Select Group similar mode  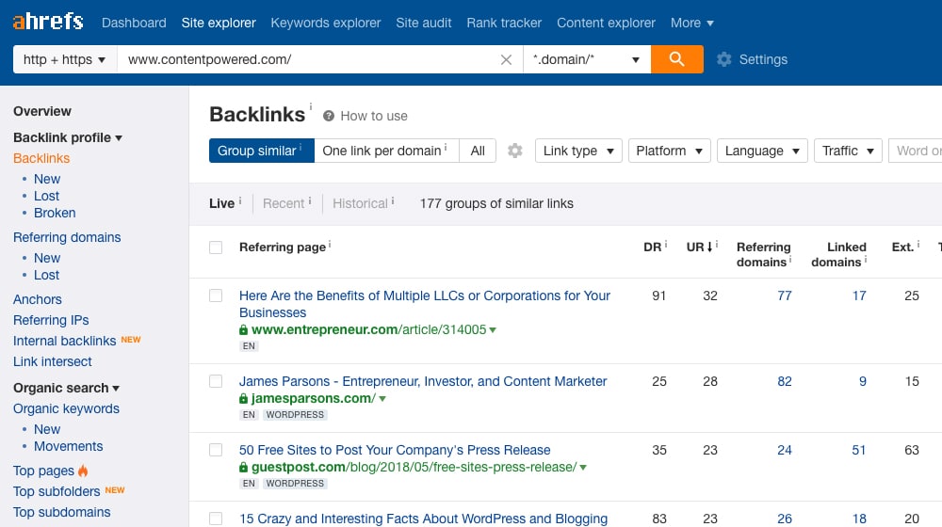pos(261,151)
